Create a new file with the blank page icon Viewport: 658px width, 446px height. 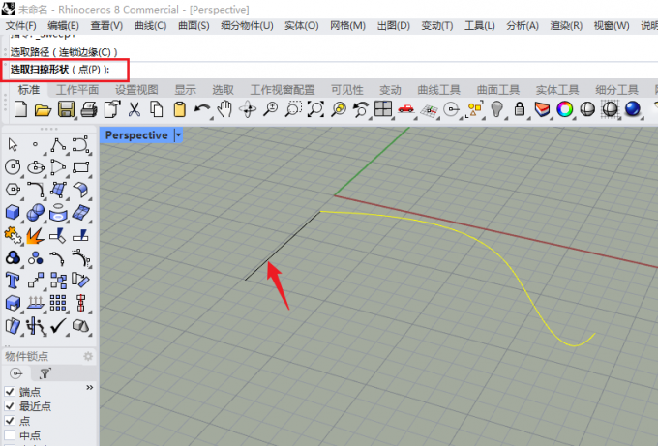coord(20,109)
